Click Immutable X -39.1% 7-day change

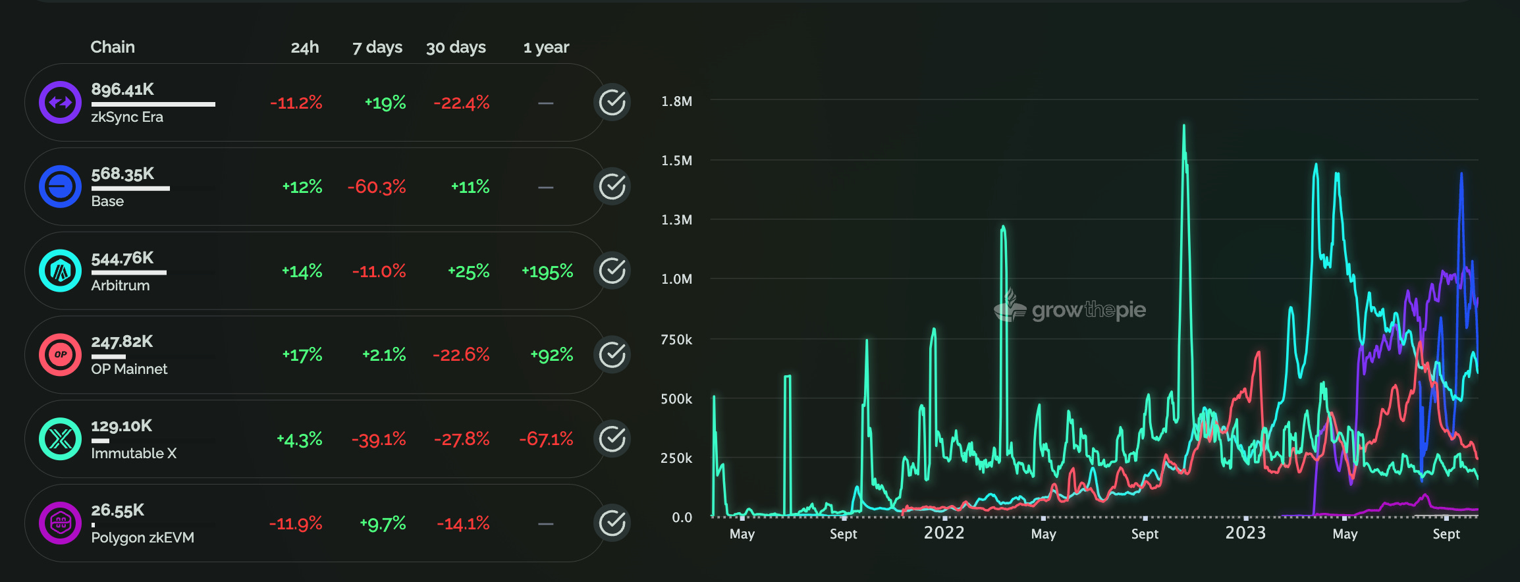pos(379,439)
